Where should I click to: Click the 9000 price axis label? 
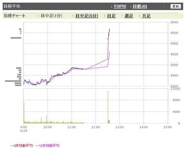[x=174, y=33]
